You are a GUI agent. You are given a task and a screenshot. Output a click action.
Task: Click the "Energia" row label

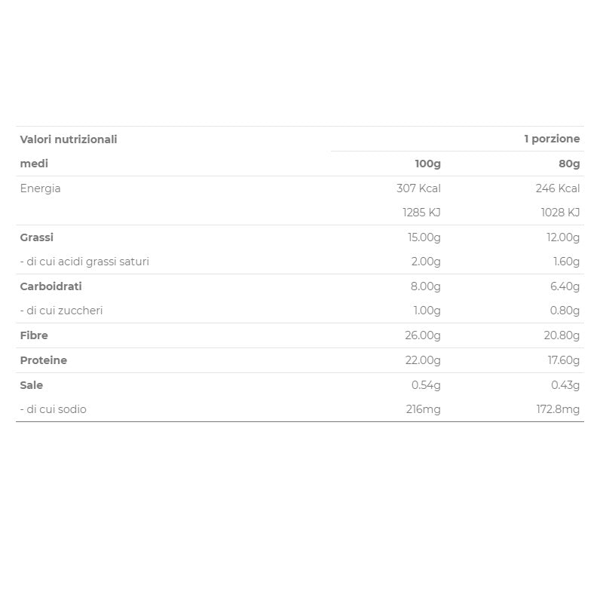coord(40,188)
